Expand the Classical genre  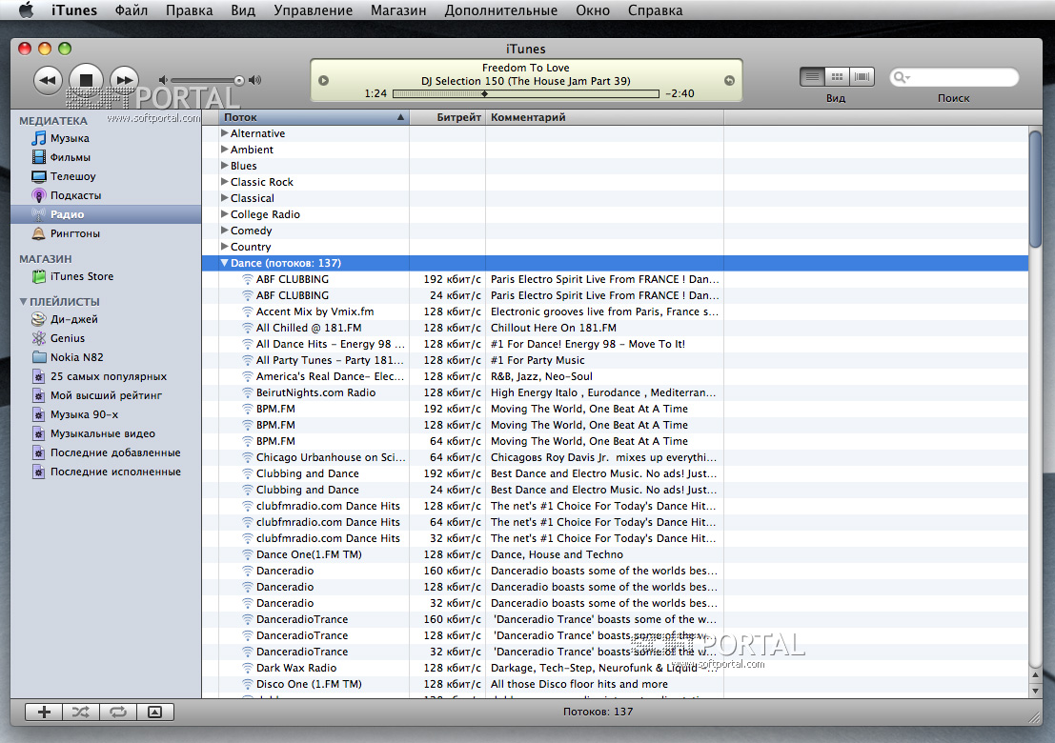(225, 198)
